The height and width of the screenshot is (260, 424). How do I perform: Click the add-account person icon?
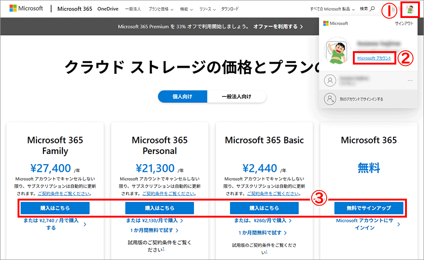point(330,99)
